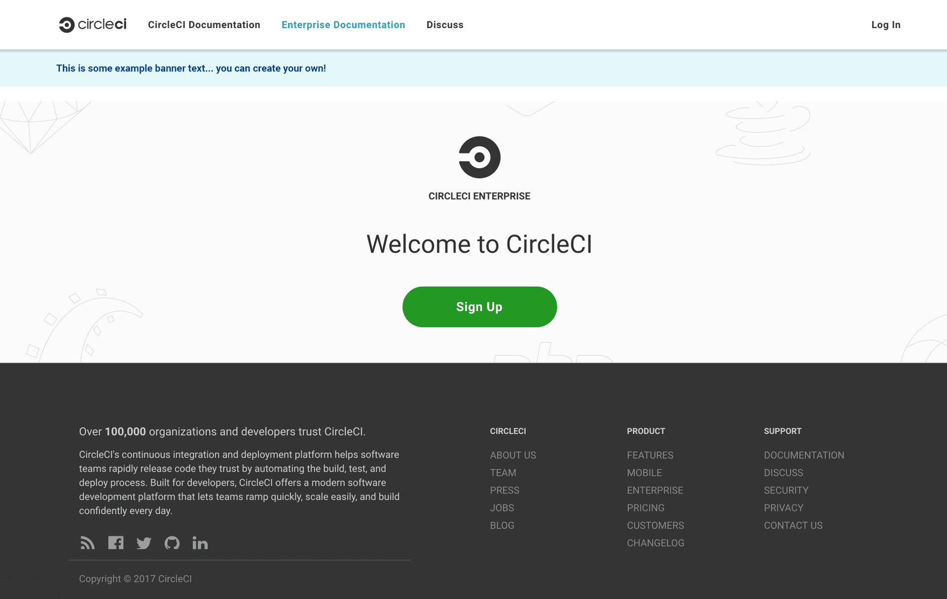Click the Log In link
This screenshot has width=947, height=599.
[x=885, y=25]
